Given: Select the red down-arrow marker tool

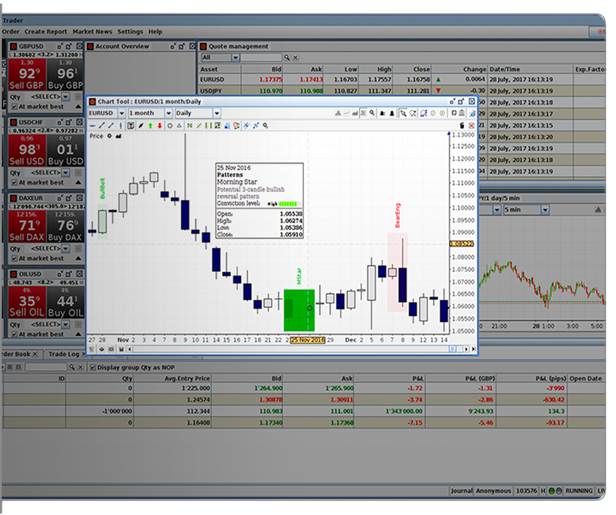Looking at the screenshot, I should (159, 125).
